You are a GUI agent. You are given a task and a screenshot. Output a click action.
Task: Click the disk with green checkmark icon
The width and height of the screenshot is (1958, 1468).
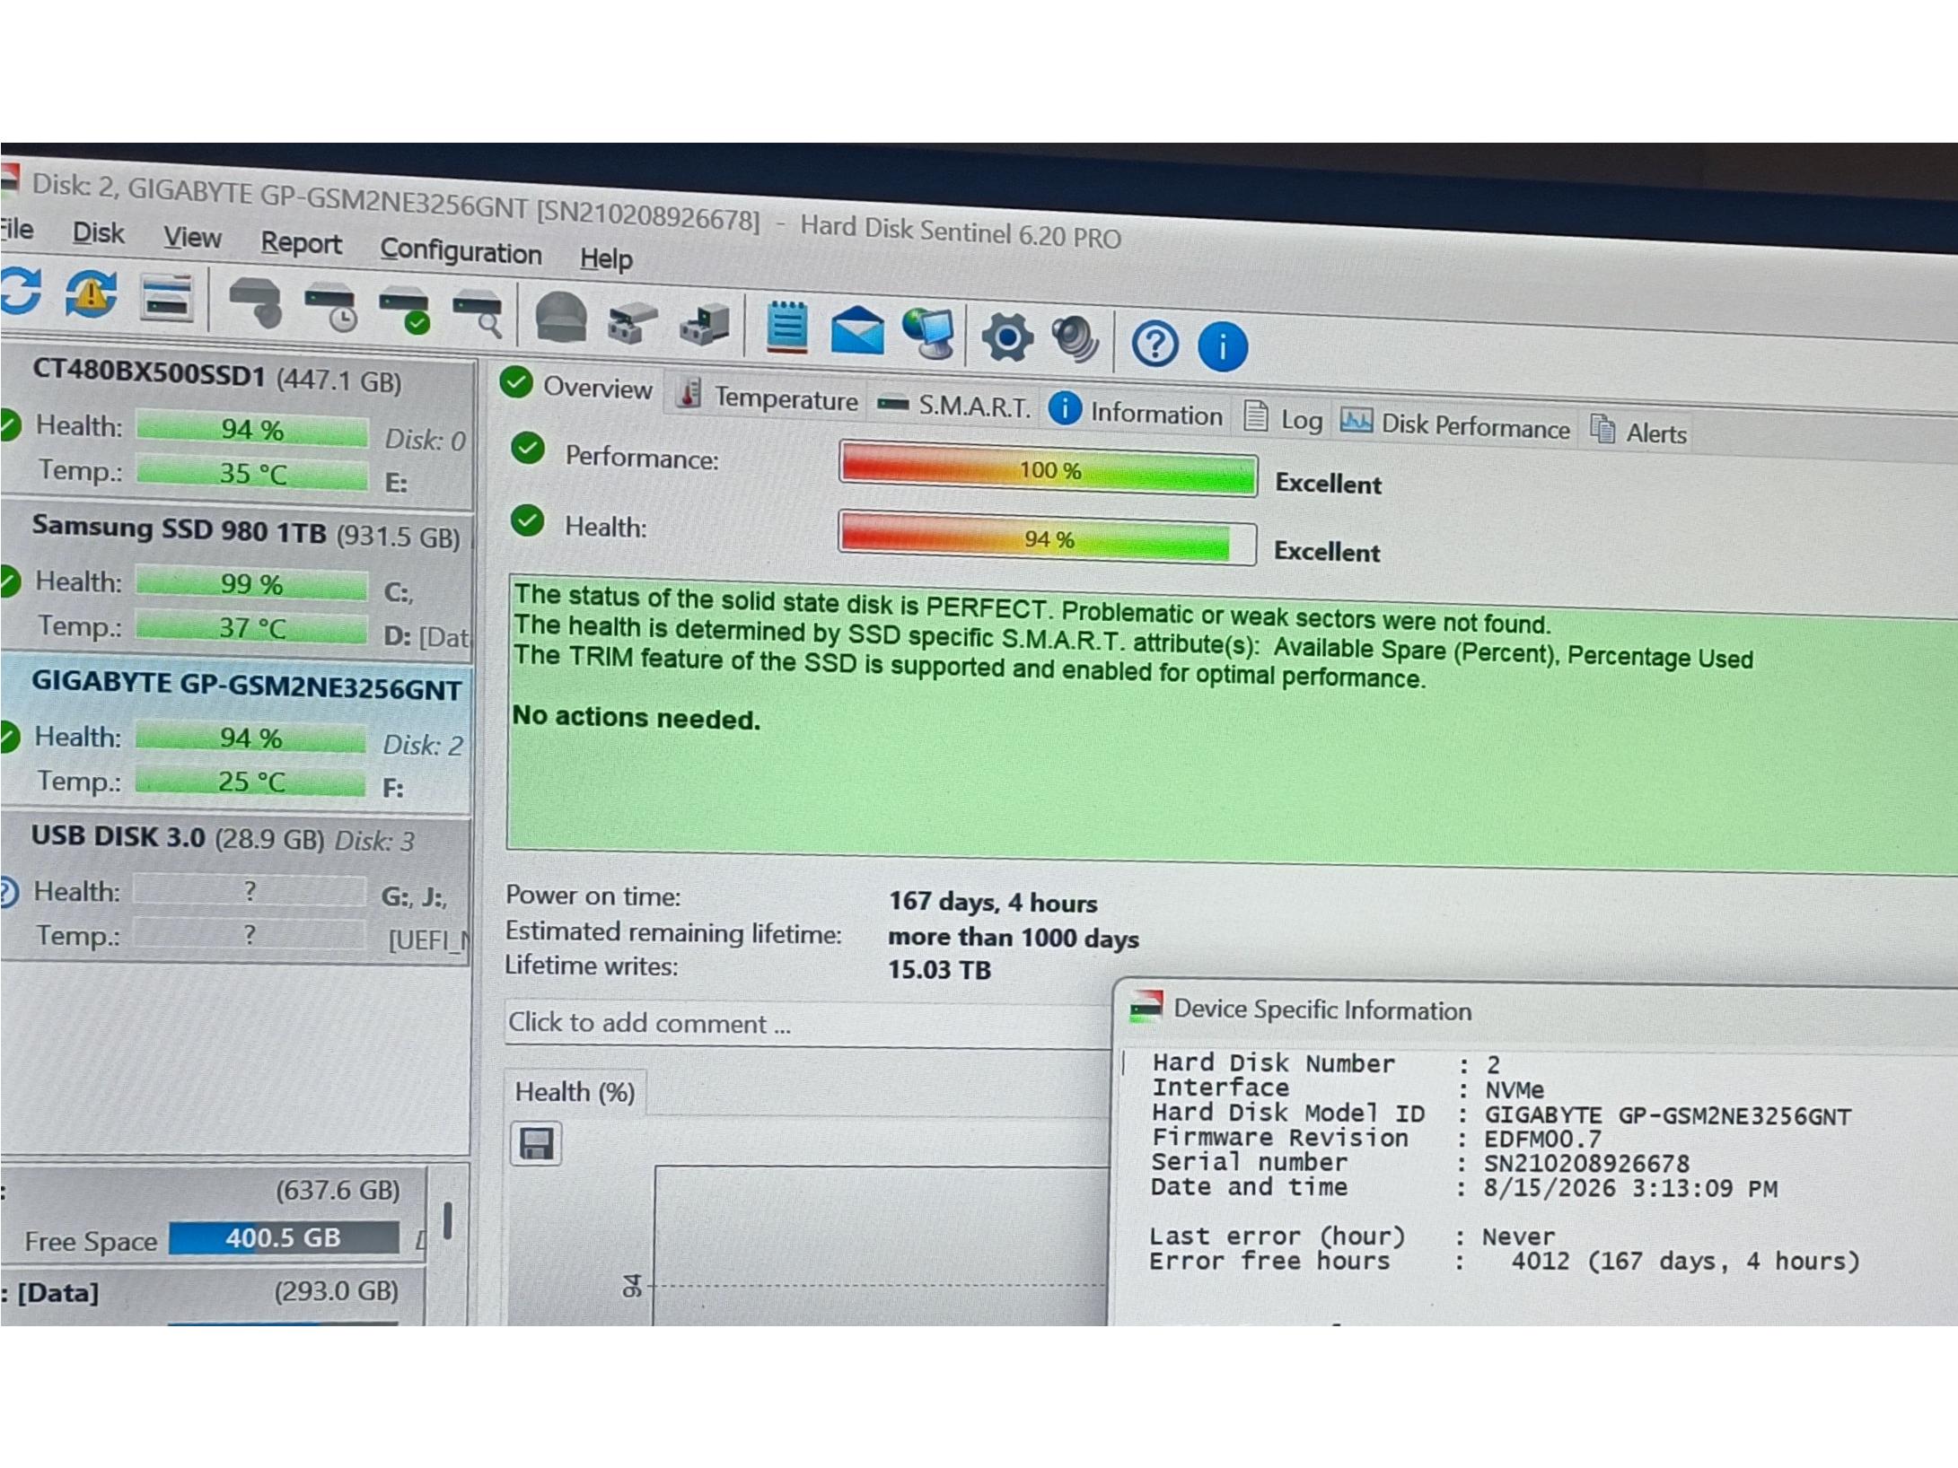point(404,310)
